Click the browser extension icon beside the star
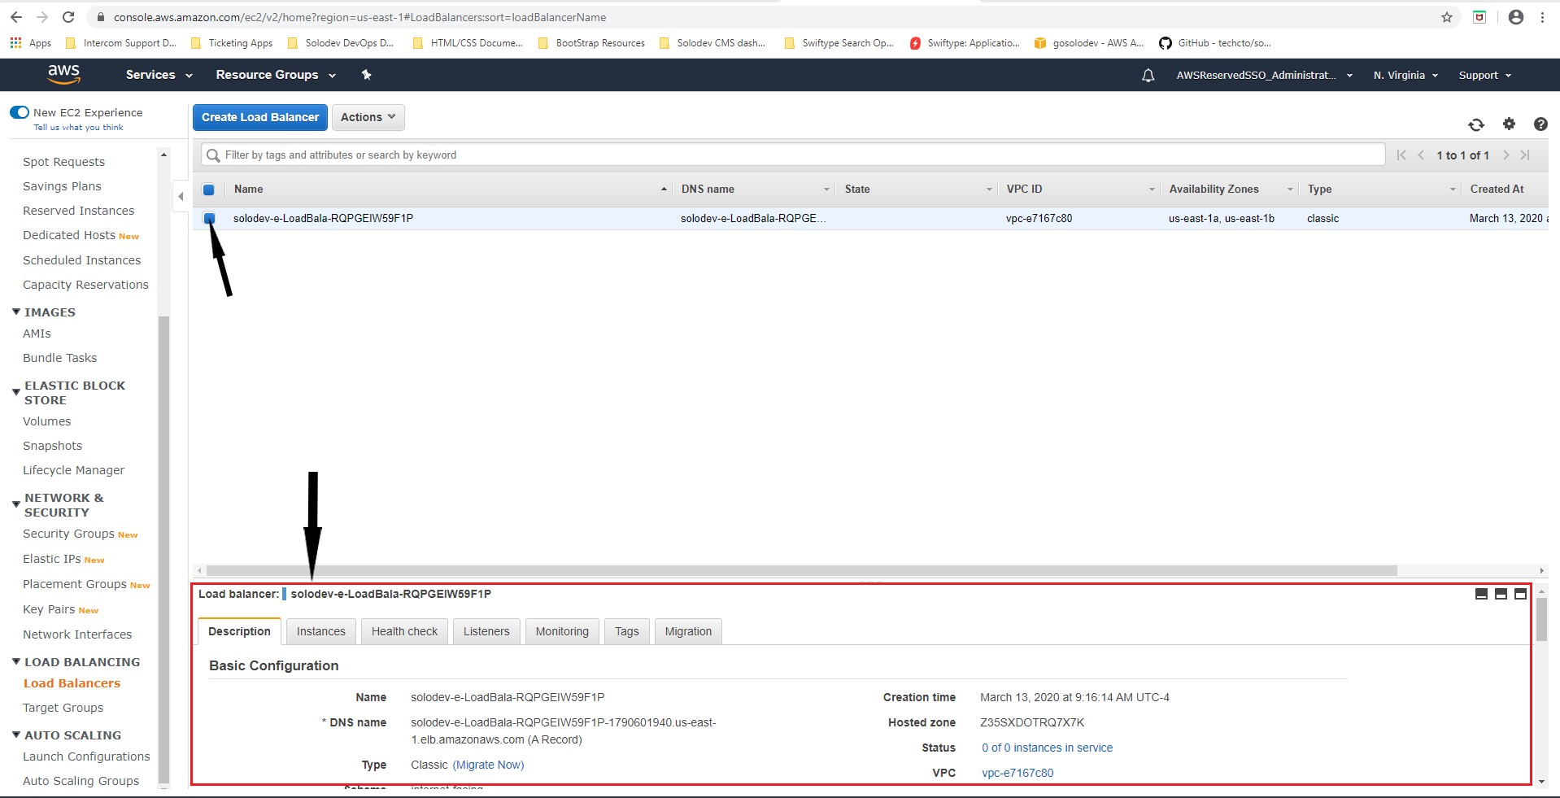Image resolution: width=1560 pixels, height=798 pixels. 1479,17
